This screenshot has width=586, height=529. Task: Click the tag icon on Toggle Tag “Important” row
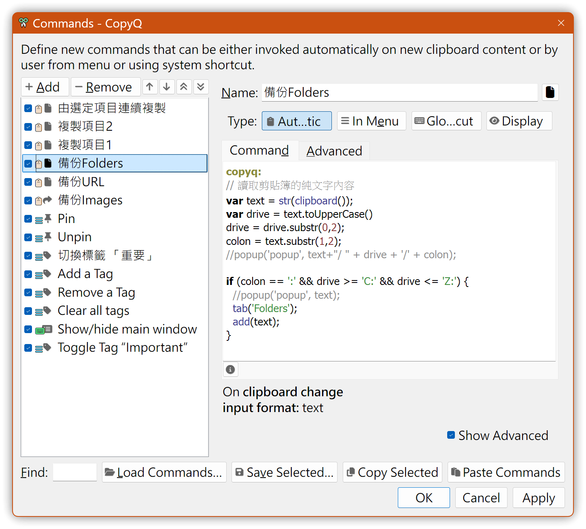[x=47, y=347]
